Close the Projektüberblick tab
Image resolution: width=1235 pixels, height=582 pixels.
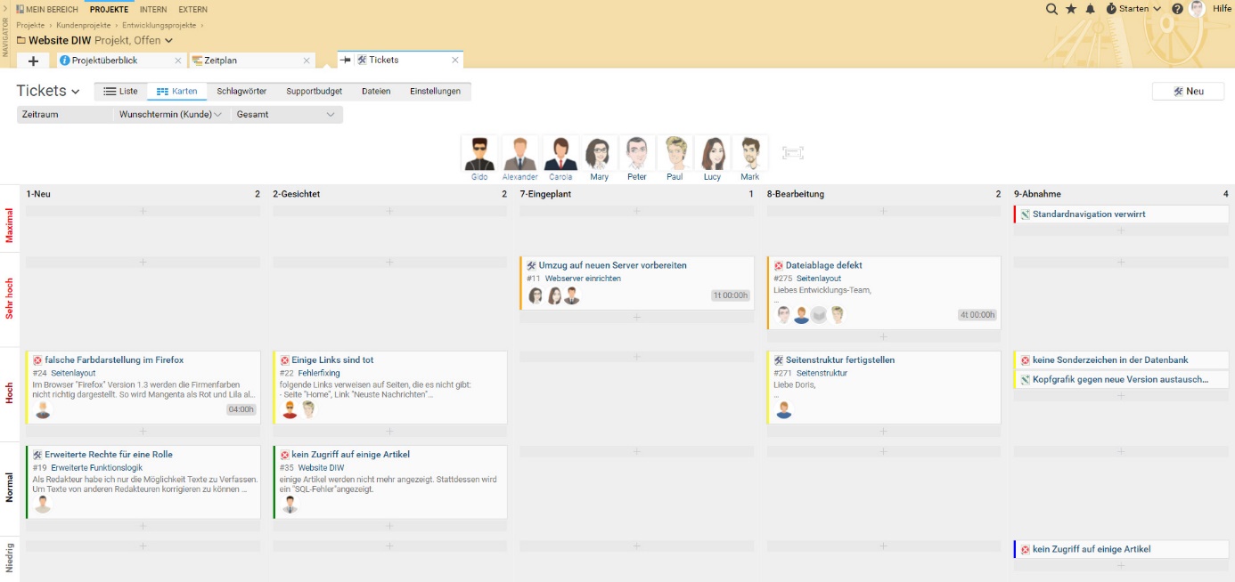tap(178, 61)
